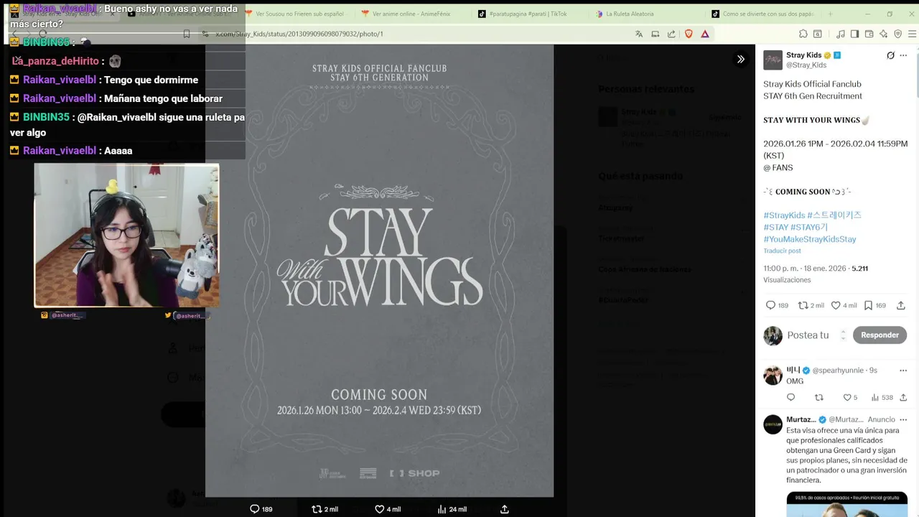Click the Grok icon on the Stray Kids post
Viewport: 919px width, 517px height.
(x=890, y=55)
